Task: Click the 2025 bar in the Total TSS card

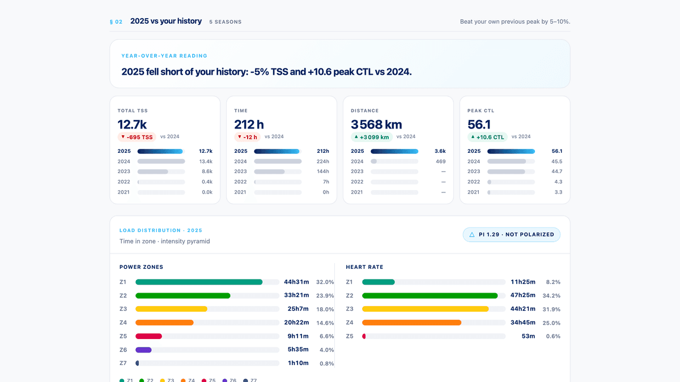Action: [x=161, y=151]
